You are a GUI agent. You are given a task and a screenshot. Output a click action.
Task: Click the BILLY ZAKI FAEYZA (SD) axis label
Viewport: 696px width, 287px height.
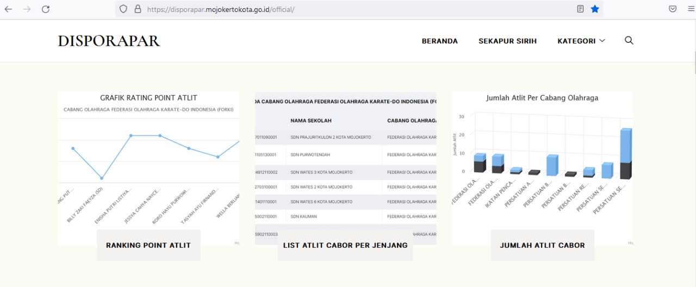[86, 205]
